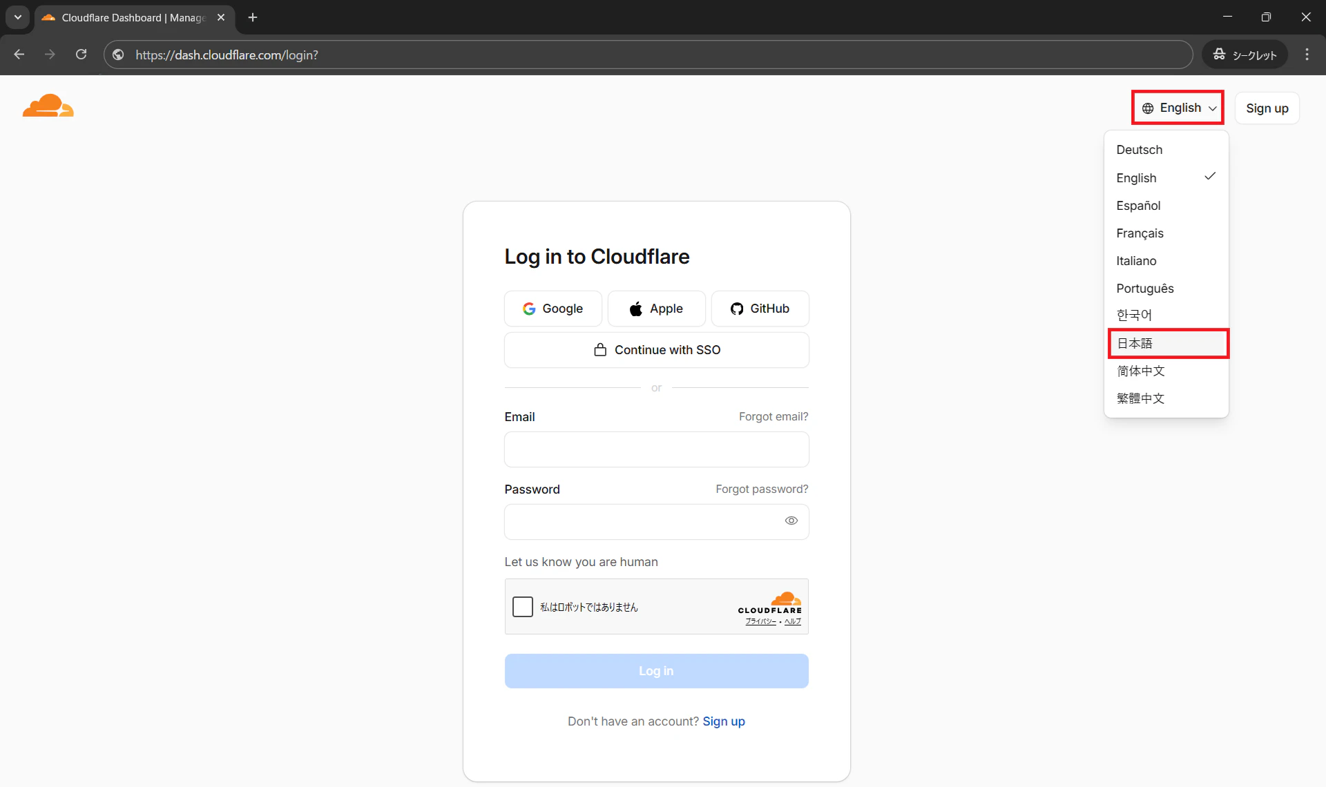
Task: Click the blue Log in button
Action: coord(656,671)
